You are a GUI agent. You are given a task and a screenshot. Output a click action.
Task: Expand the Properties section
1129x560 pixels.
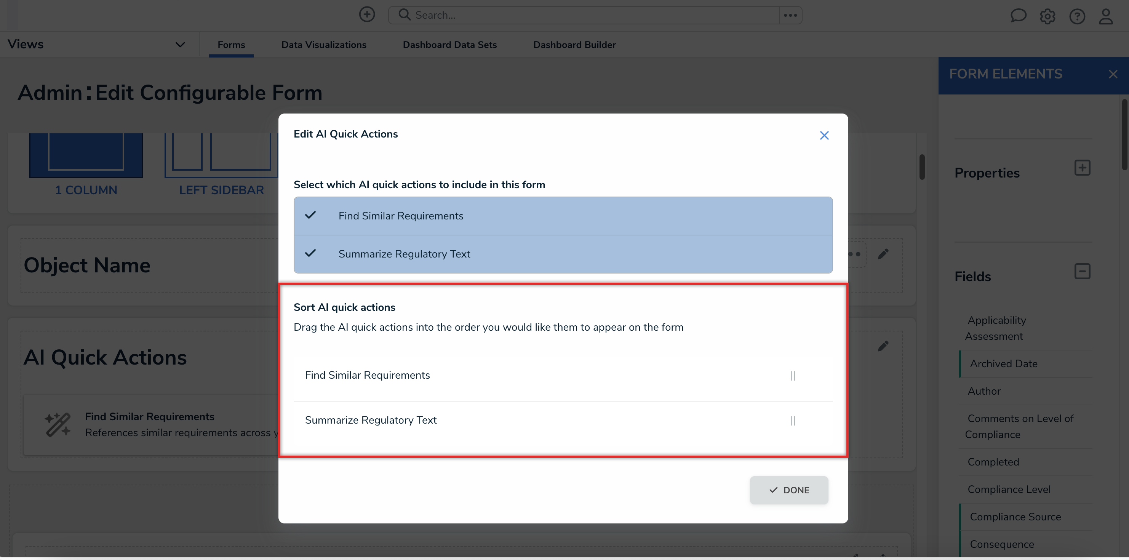click(x=1082, y=168)
